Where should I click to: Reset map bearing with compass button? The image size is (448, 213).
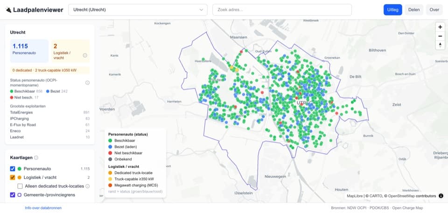point(440,45)
